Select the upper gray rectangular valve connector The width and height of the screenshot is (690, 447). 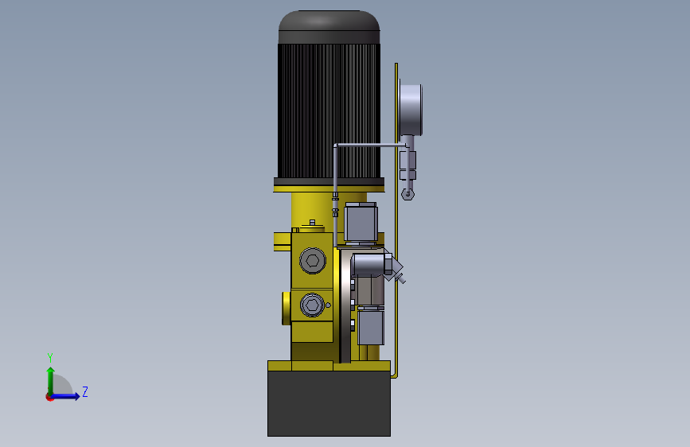(361, 223)
